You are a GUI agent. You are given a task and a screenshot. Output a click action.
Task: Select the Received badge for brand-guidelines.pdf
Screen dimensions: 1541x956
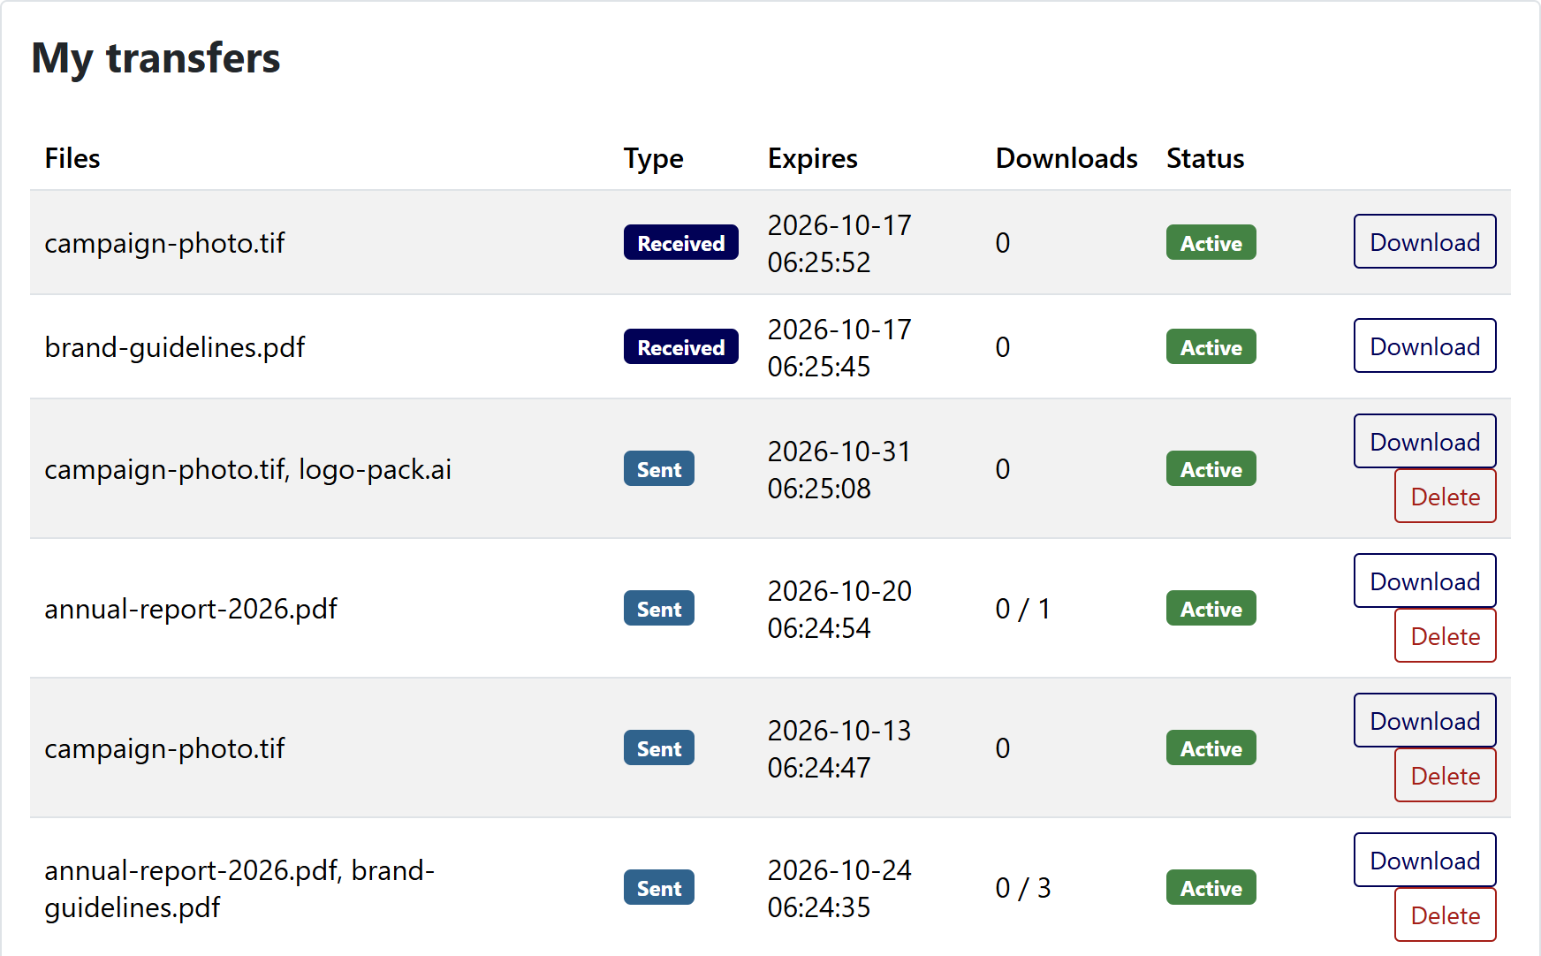click(680, 346)
